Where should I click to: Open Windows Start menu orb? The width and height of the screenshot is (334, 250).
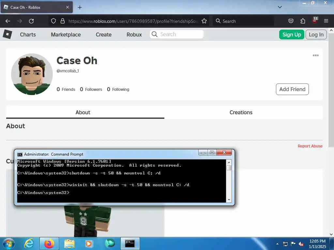(8, 243)
